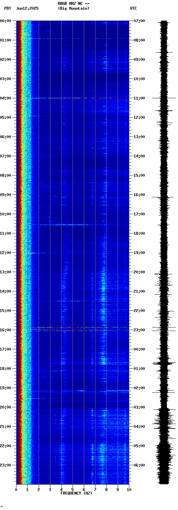Click the 16:00 PDT time label
This screenshot has width=178, height=510.
(5, 330)
